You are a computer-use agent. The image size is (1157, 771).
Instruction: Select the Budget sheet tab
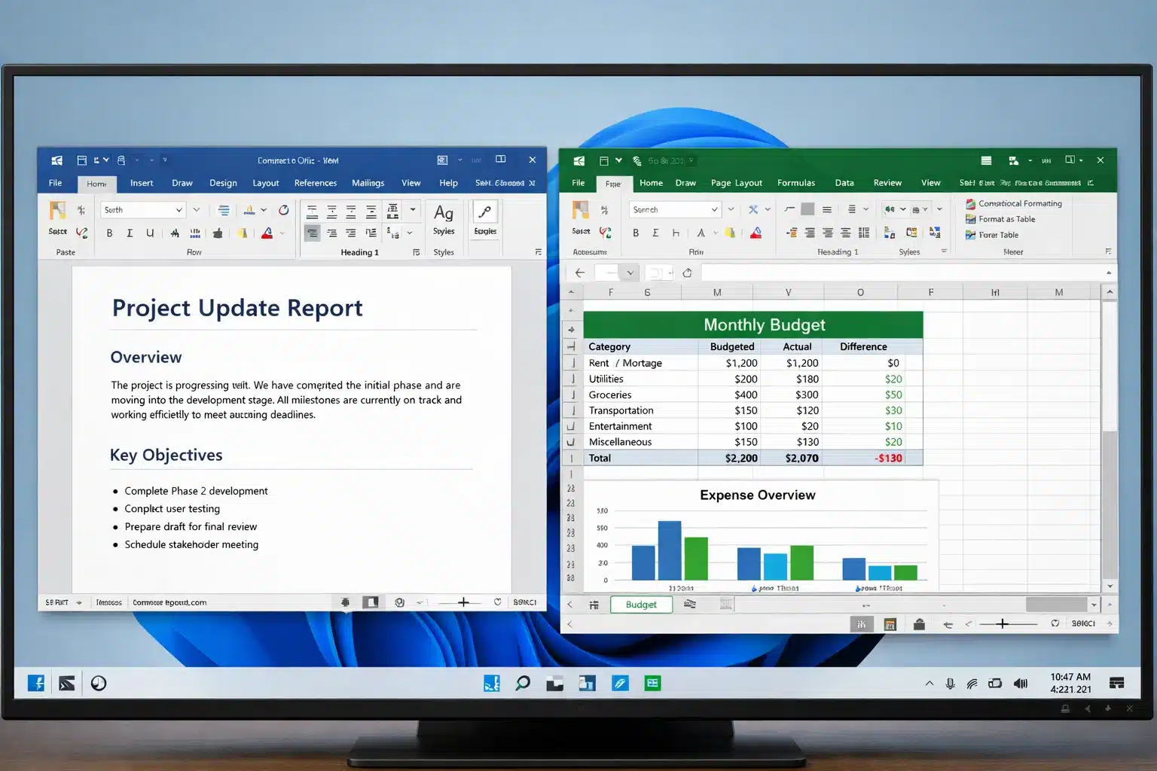coord(641,604)
